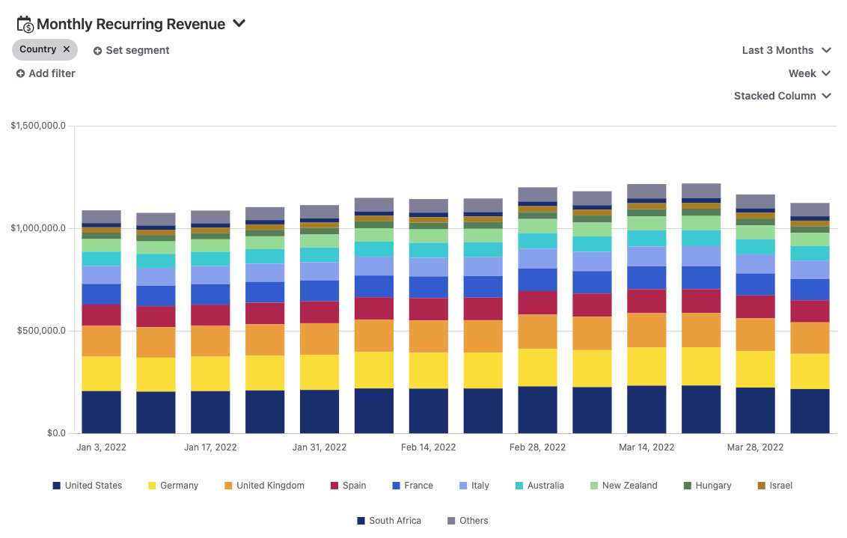The image size is (847, 538).
Task: Click the Mar 14, 2022 axis label
Action: click(x=646, y=447)
